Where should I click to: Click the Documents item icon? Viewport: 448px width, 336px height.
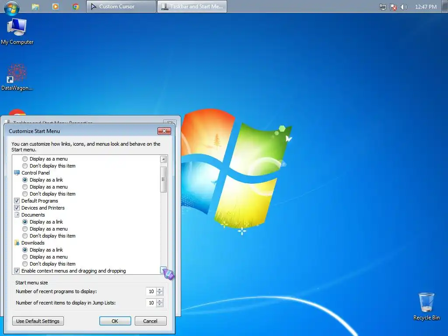pos(17,214)
